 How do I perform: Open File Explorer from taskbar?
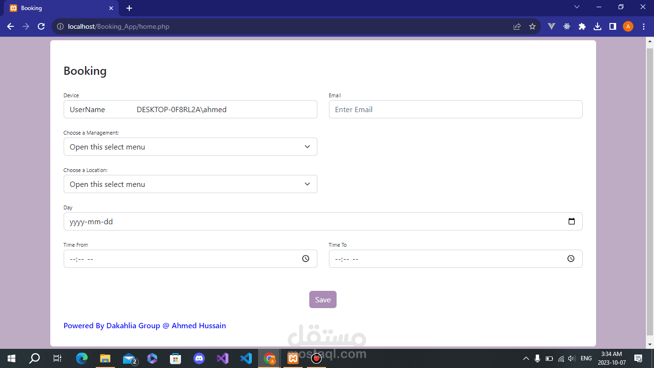pos(105,358)
